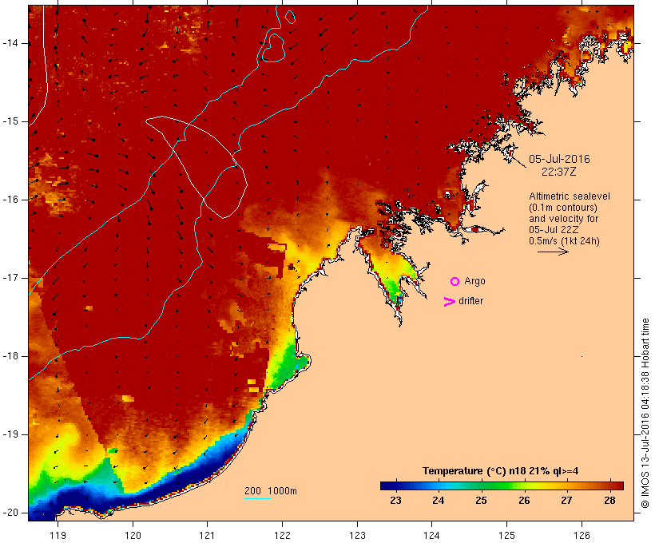Click the '(0.1m contours)' text line

click(563, 208)
